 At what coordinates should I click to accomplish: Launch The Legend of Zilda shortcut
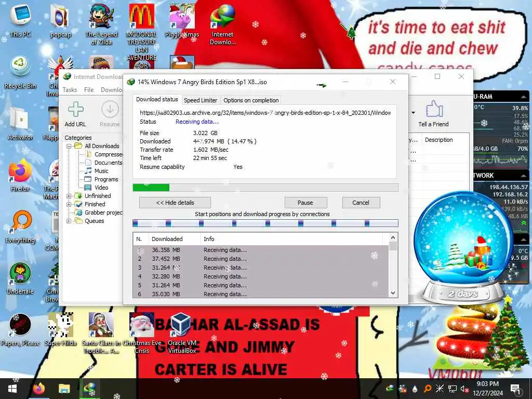pos(101,24)
